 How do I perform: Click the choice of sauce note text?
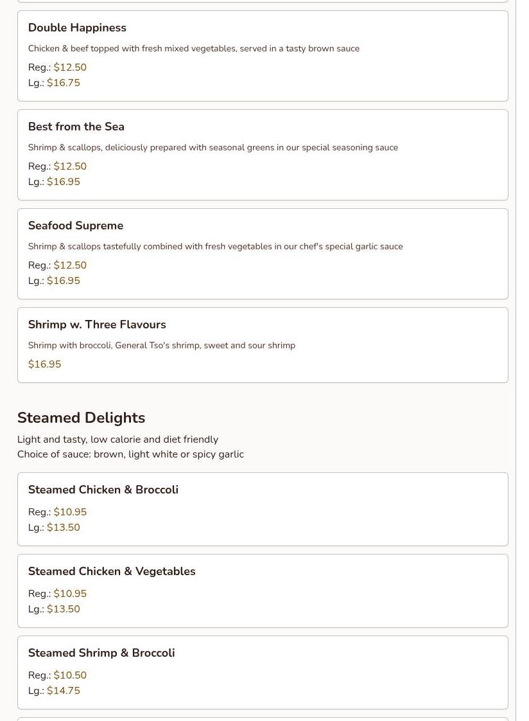click(x=130, y=454)
